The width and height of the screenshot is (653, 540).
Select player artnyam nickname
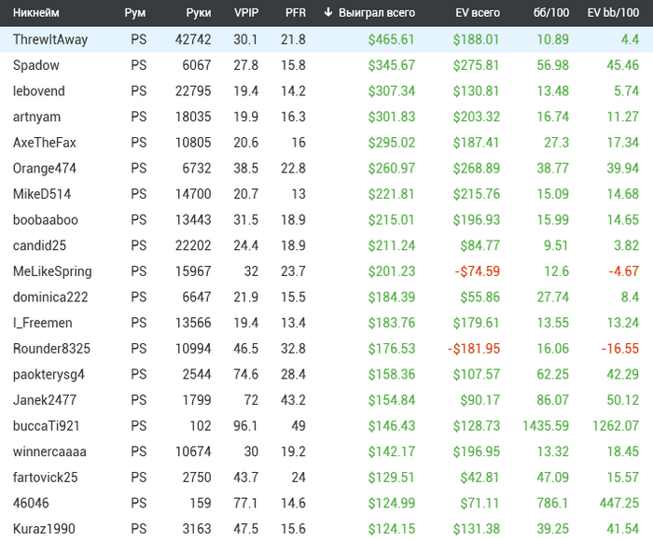coord(36,117)
